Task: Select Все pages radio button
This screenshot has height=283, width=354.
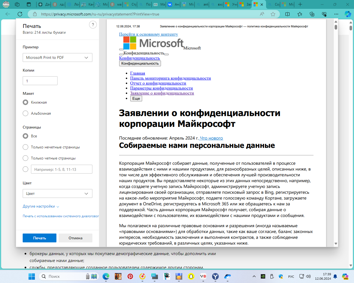Action: pyautogui.click(x=25, y=136)
